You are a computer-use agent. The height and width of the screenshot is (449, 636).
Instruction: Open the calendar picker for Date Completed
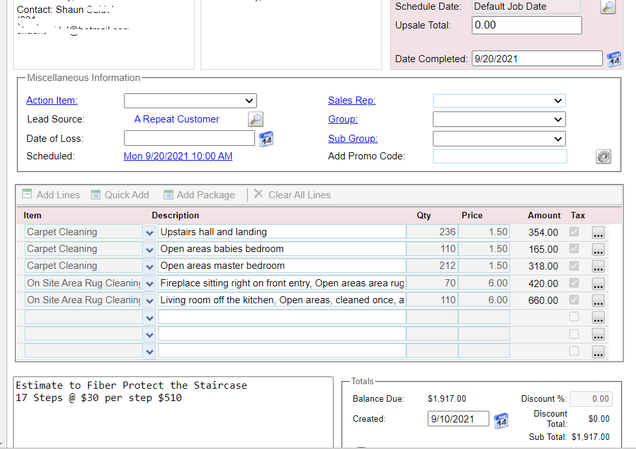coord(613,59)
